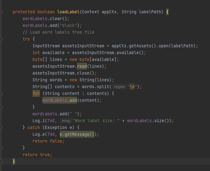Click the 'protected' keyword
The width and height of the screenshot is (210, 171).
(x=24, y=12)
